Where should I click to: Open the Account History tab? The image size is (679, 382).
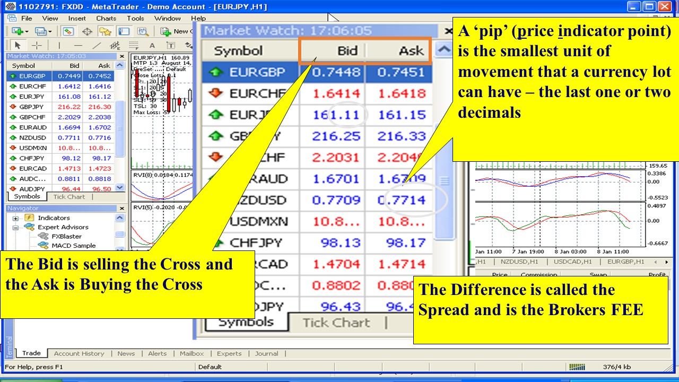[79, 353]
